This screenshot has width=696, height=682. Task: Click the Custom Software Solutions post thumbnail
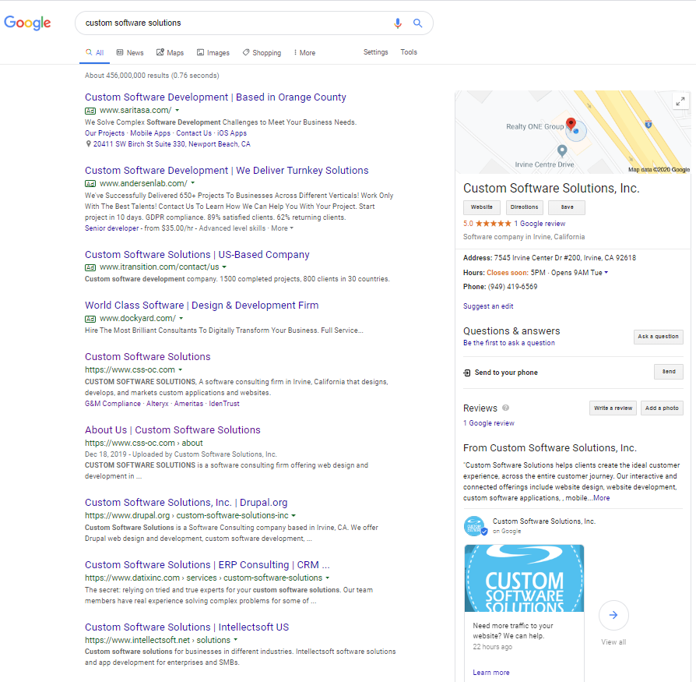pos(524,577)
